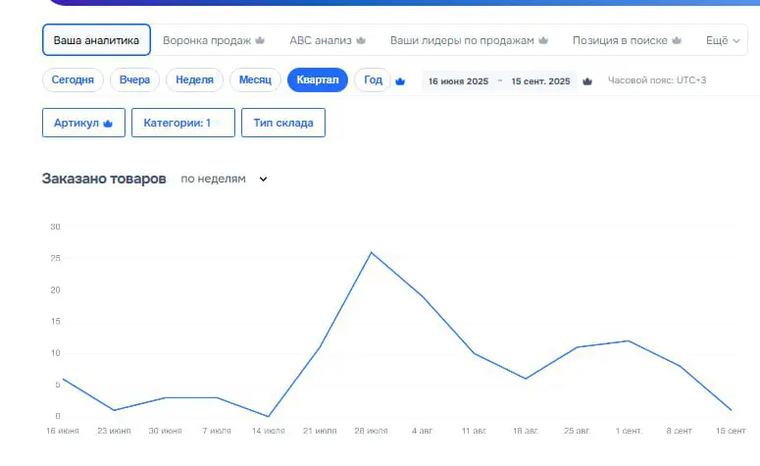Click the 21 июля axis label
Screen dimensions: 760x466
coord(320,431)
